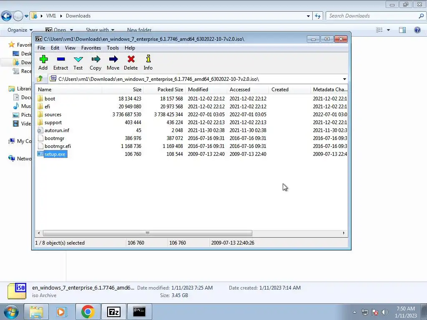Viewport: 427px width, 320px height.
Task: Launch Windows Media Player from the taskbar
Action: click(x=62, y=312)
